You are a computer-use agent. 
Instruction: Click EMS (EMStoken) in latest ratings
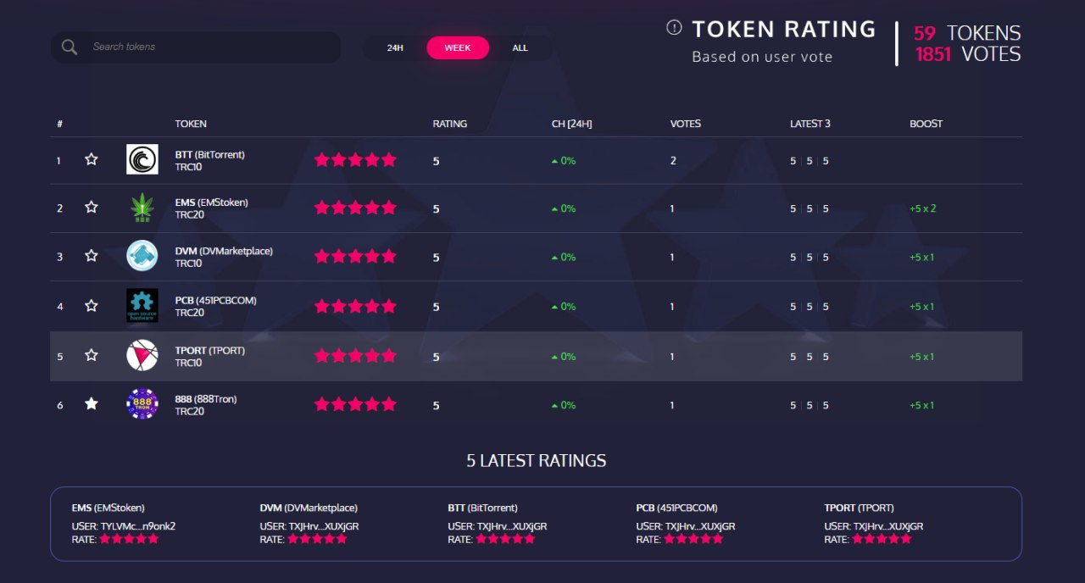tap(108, 508)
